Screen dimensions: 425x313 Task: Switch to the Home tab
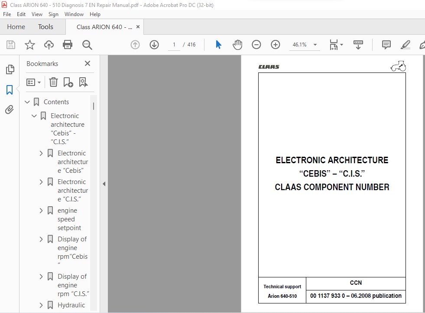[16, 26]
